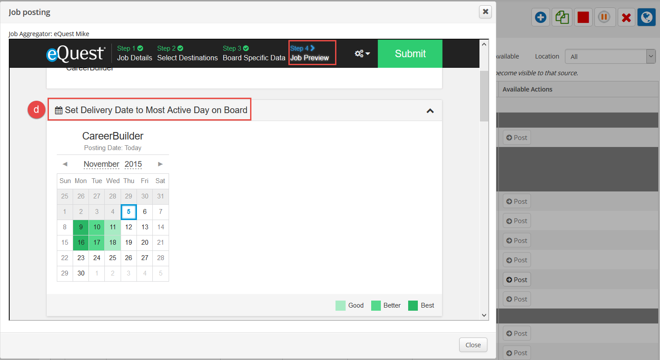Collapse the Set Delivery Date section
The image size is (660, 360).
(430, 111)
